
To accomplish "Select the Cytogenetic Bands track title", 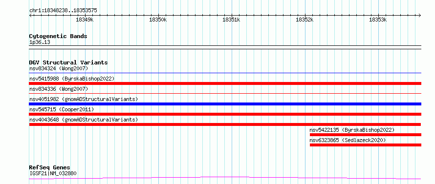I will pos(58,36).
